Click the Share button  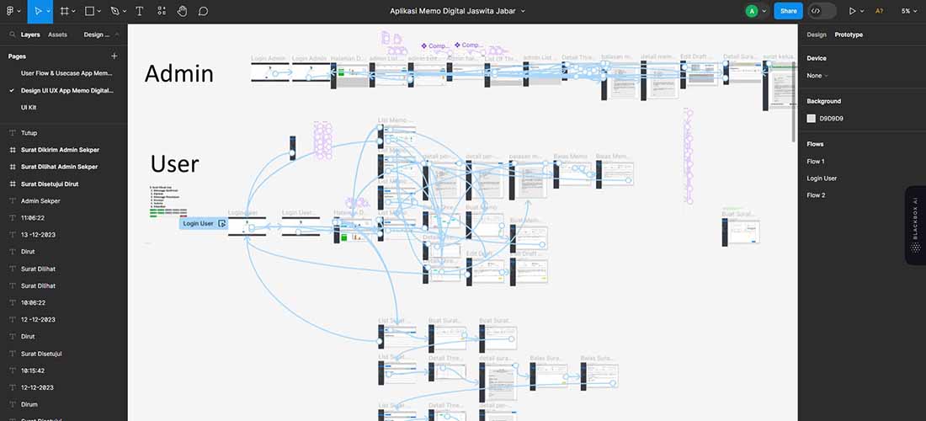click(788, 11)
